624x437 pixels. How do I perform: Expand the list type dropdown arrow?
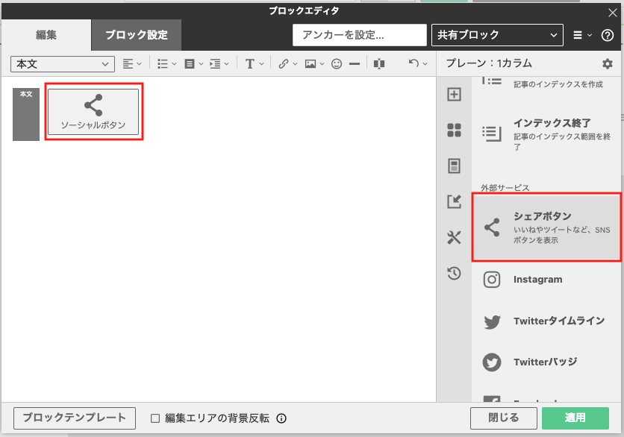(x=174, y=63)
